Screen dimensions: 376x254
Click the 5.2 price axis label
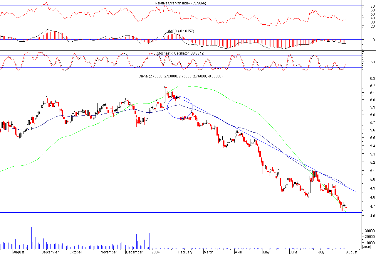(x=373, y=162)
